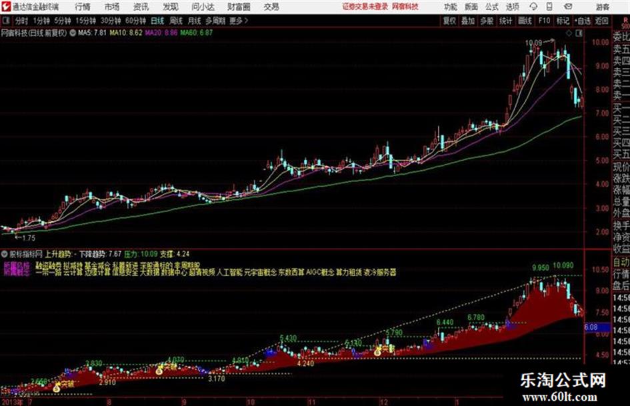630x406 pixels.
Task: Click the 人工智能 concept label
Action: [229, 272]
